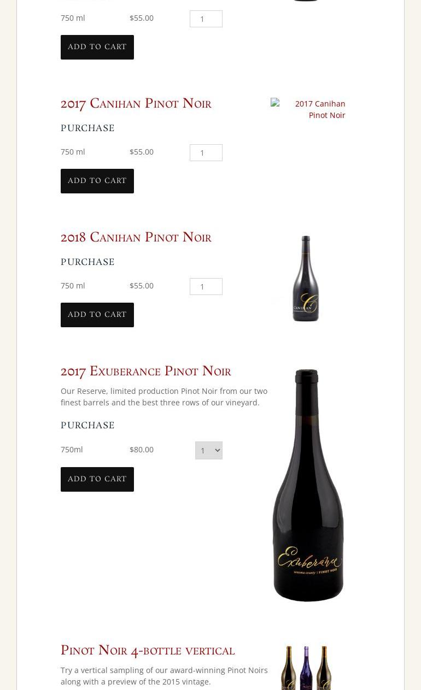
Task: Add 2017 Canihan Pinot Noir to cart
Action: tap(97, 181)
